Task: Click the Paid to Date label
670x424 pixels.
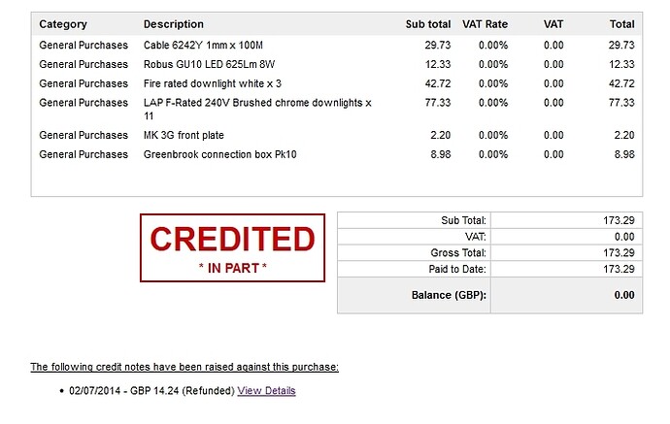Action: (x=456, y=269)
